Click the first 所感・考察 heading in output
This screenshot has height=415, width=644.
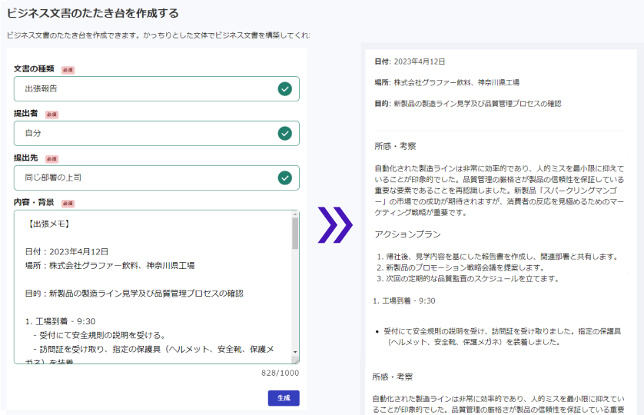[x=395, y=146]
